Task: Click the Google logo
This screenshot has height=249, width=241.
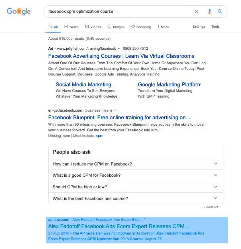Action: click(18, 11)
